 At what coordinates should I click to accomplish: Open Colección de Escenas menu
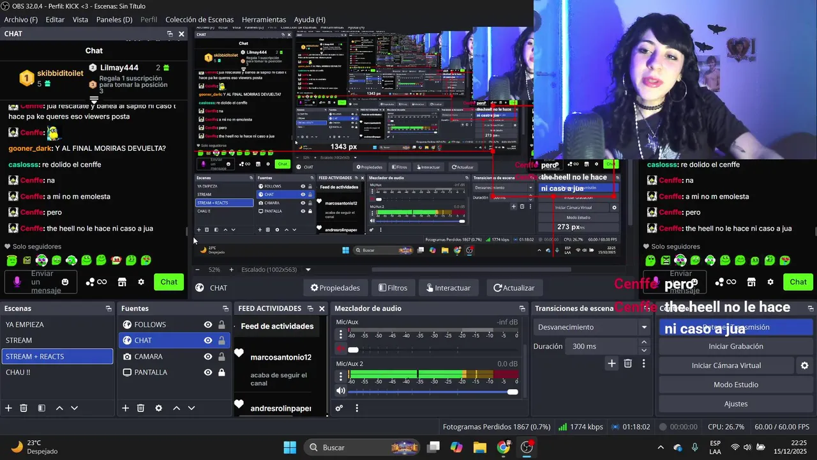199,20
